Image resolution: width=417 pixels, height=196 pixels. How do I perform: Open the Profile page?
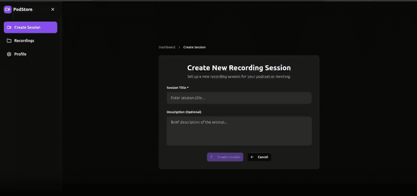(31, 54)
